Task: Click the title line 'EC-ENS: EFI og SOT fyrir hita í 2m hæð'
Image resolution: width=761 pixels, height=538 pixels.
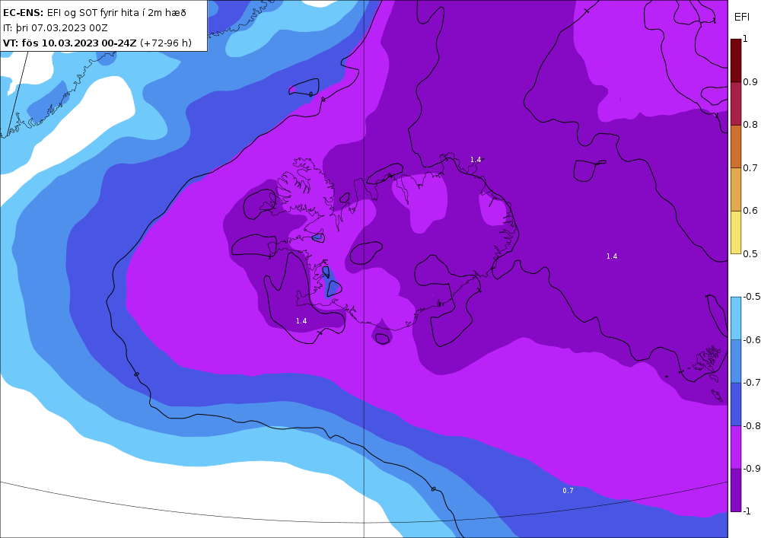Action: (94, 13)
